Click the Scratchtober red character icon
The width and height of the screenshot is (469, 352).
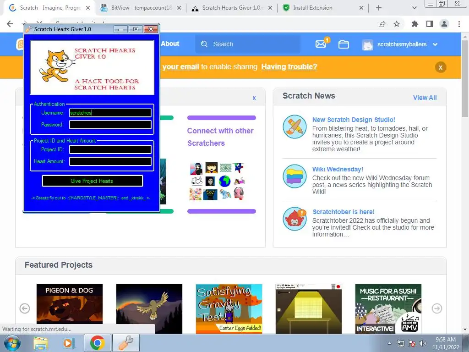click(x=294, y=219)
